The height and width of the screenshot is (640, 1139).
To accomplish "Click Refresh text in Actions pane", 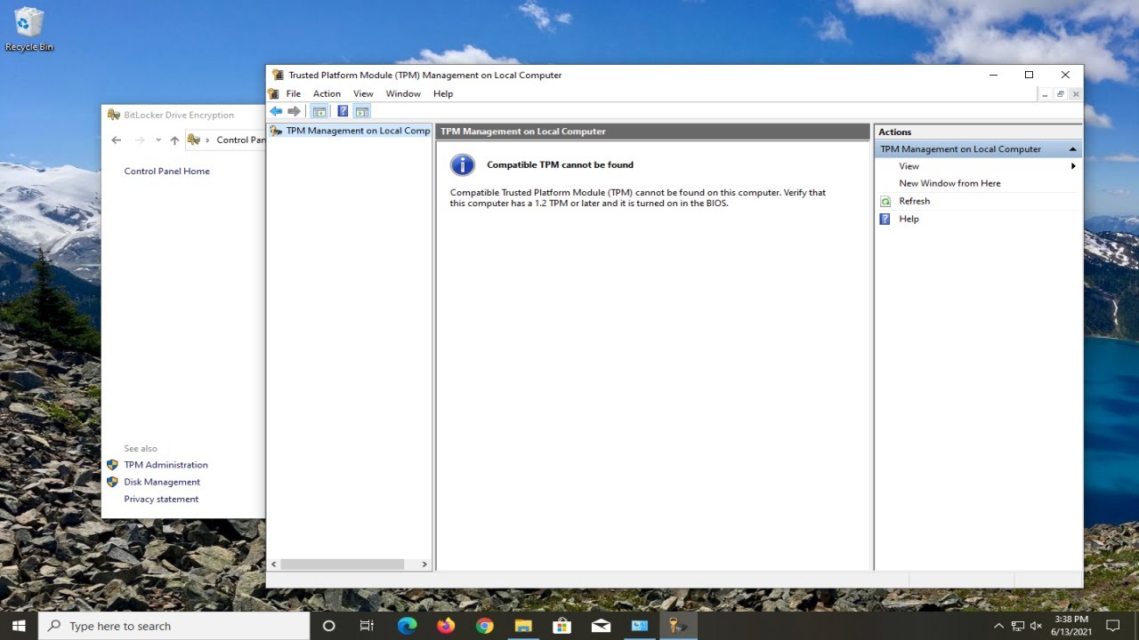I will coord(914,201).
